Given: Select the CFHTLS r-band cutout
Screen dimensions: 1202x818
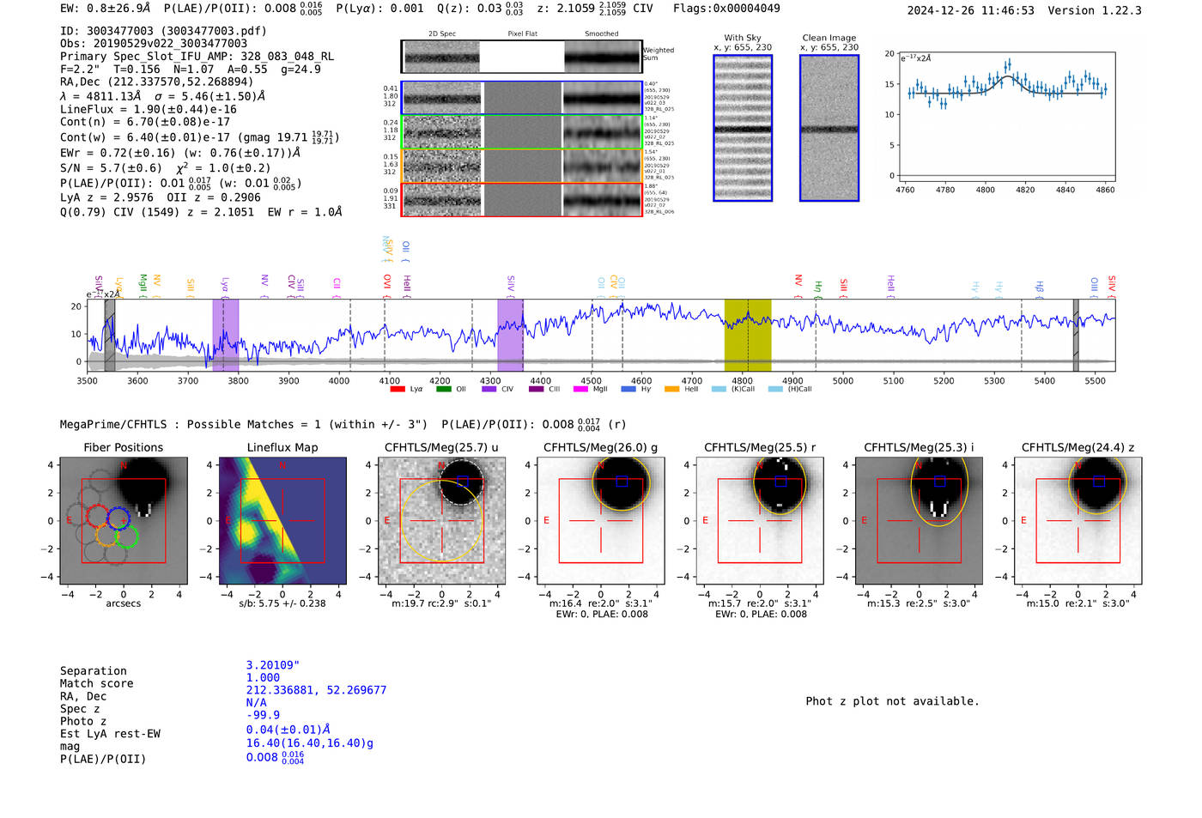Looking at the screenshot, I should (760, 520).
